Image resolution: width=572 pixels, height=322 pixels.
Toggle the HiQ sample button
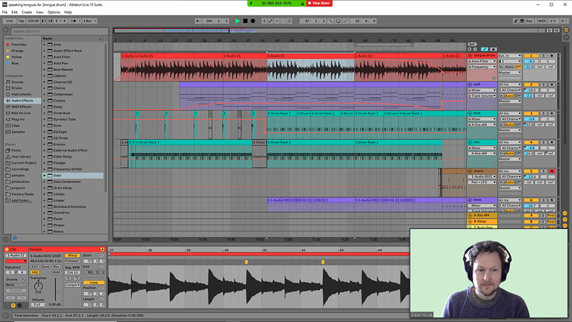(35, 272)
